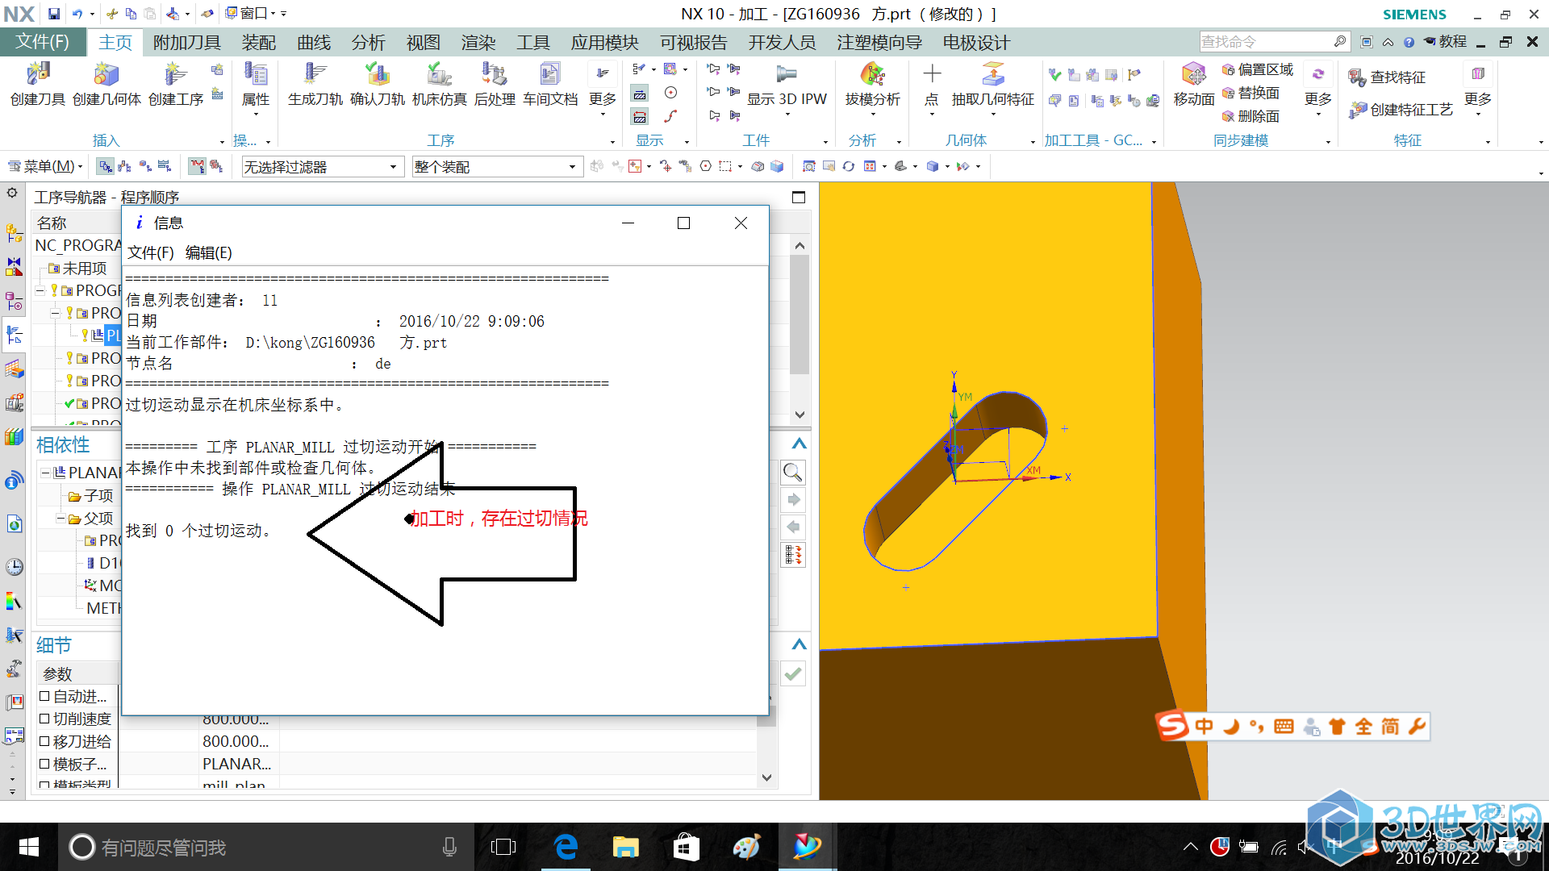This screenshot has width=1549, height=871.
Task: Collapse the 细节 section chevron
Action: coord(799,644)
